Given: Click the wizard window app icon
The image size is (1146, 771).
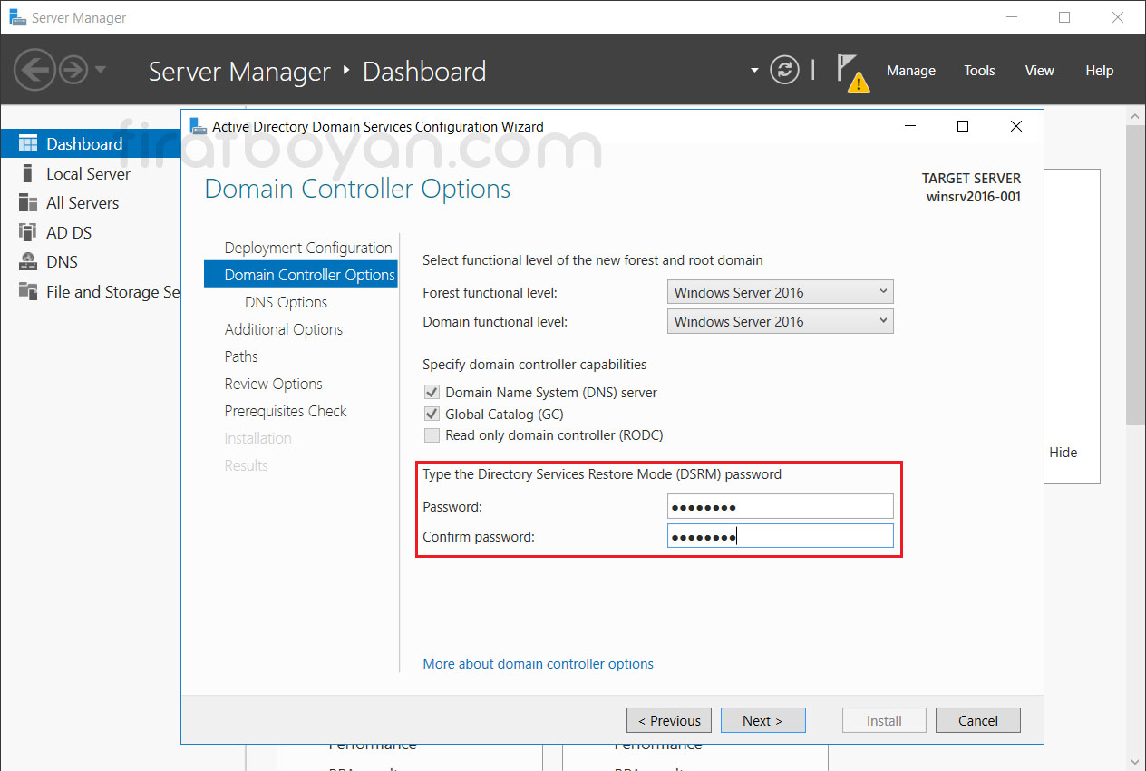Looking at the screenshot, I should point(198,126).
